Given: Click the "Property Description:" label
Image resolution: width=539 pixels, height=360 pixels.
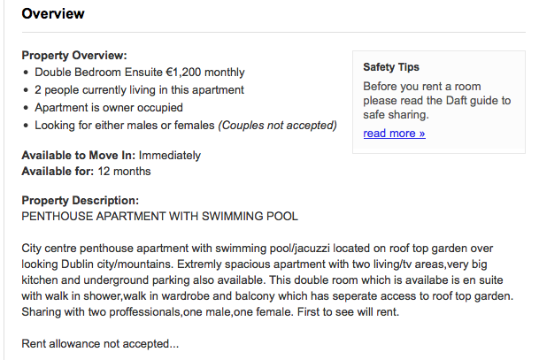Looking at the screenshot, I should (80, 201).
